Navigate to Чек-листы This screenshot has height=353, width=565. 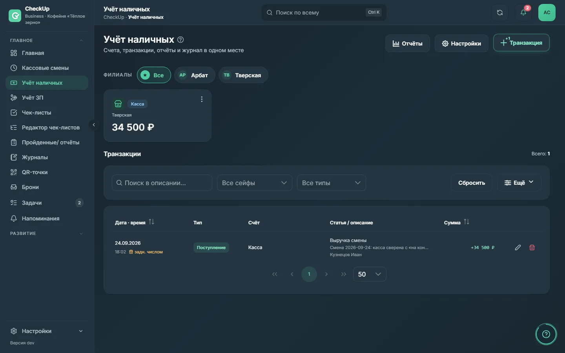coord(47,113)
